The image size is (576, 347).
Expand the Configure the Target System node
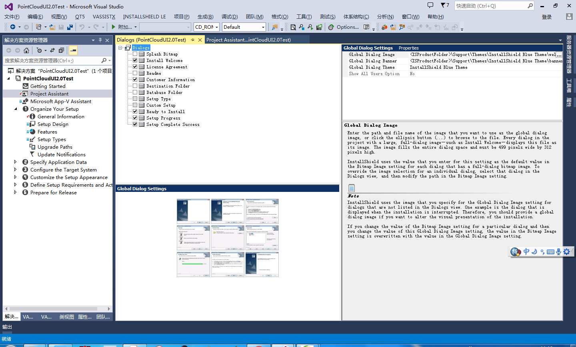[x=16, y=170]
